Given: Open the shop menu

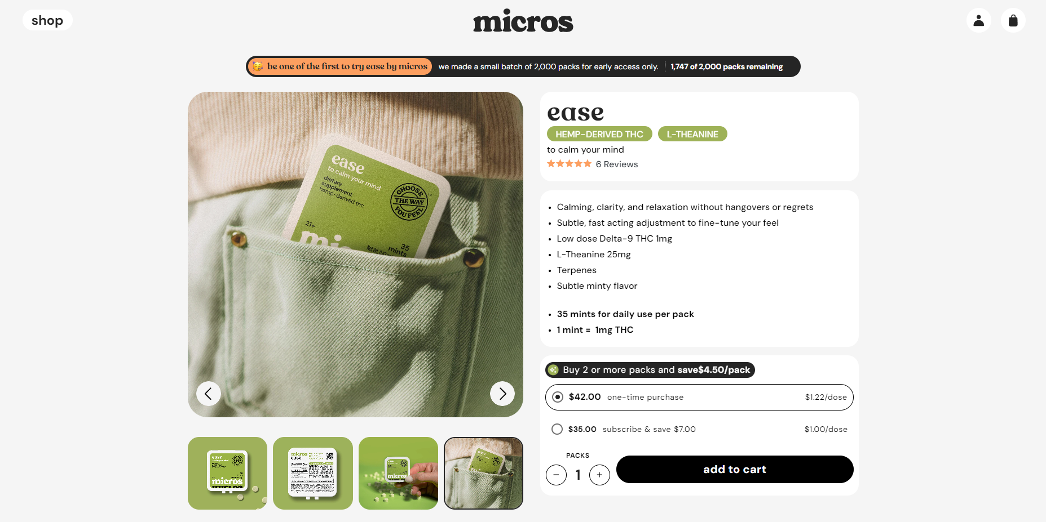Looking at the screenshot, I should tap(47, 20).
